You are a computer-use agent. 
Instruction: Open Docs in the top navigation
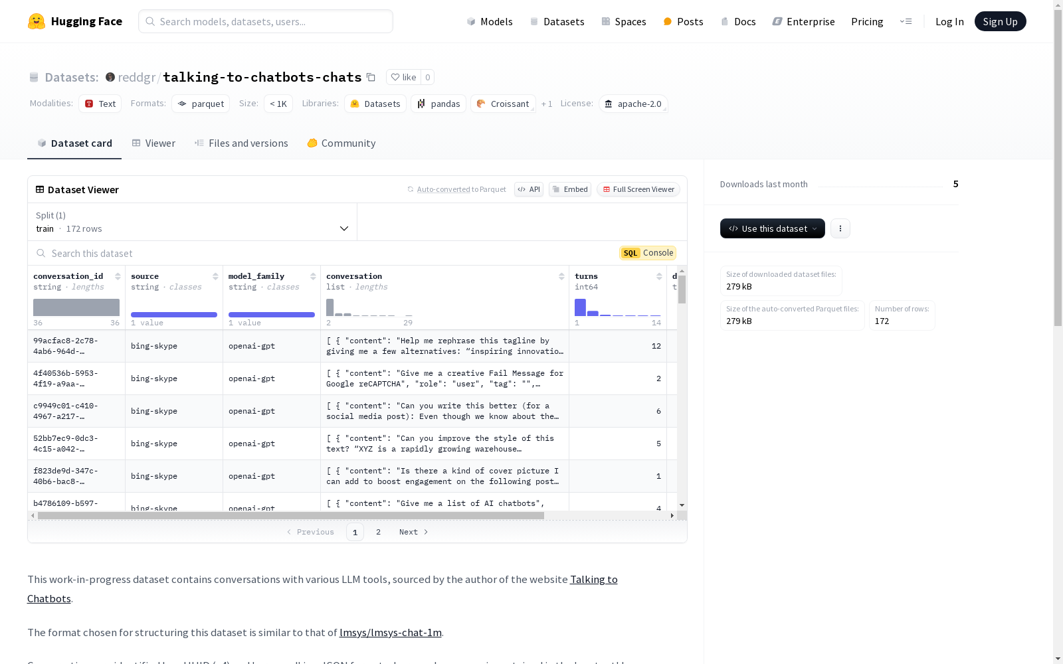738,21
